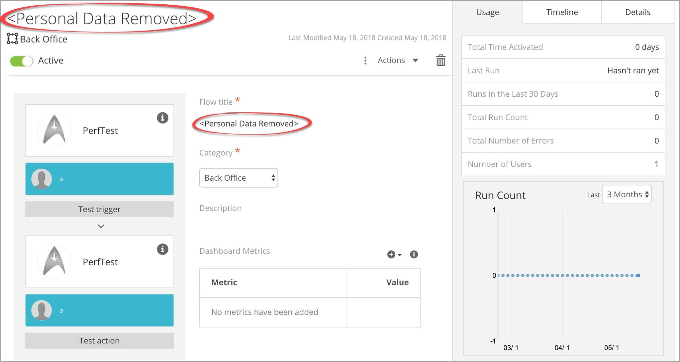The image size is (680, 362).
Task: Switch to the Timeline tab
Action: point(562,12)
